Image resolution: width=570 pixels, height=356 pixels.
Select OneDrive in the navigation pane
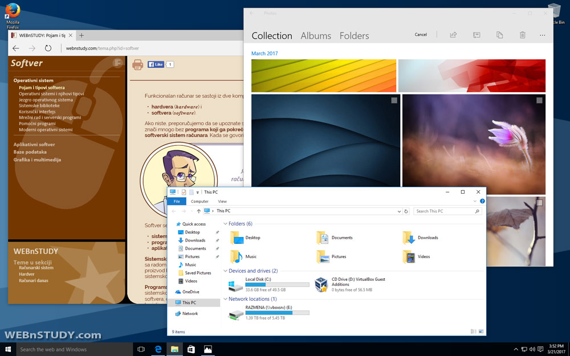[187, 292]
